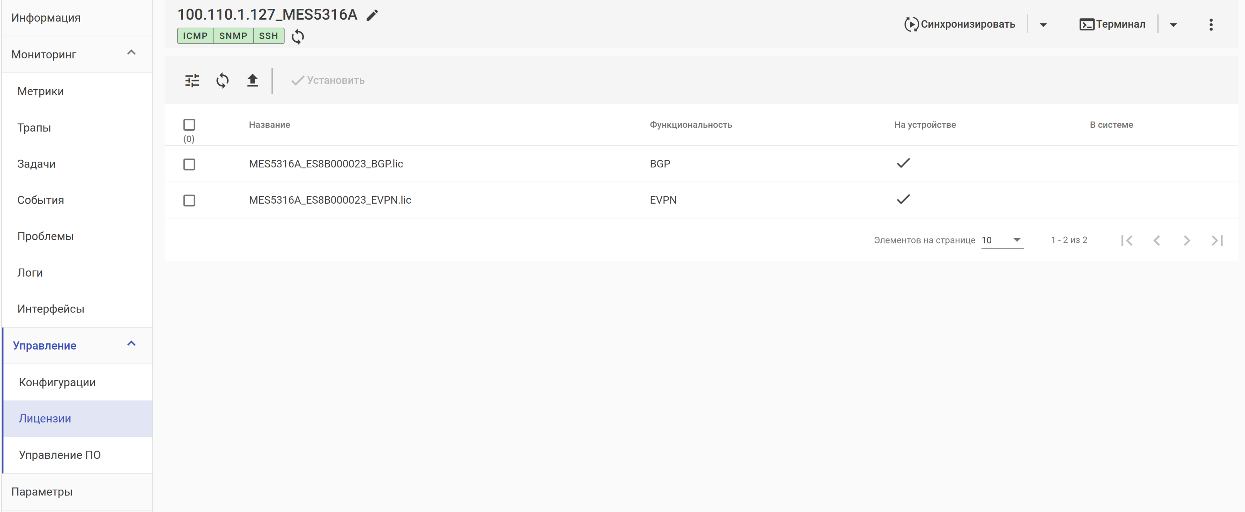1245x512 pixels.
Task: Select the EVPN license row checkbox
Action: coord(189,200)
